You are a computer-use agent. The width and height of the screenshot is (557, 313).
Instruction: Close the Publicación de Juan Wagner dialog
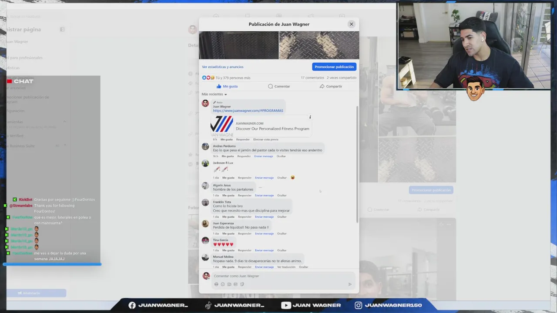click(351, 24)
